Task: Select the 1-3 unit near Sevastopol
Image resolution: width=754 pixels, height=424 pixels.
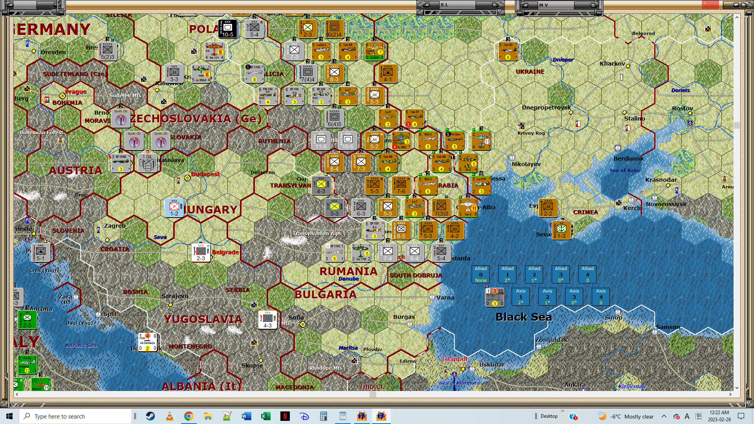Action: [x=561, y=230]
